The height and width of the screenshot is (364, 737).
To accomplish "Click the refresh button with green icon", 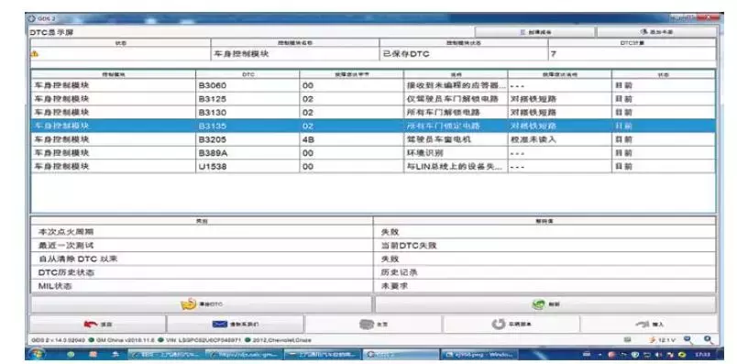I will coord(545,304).
